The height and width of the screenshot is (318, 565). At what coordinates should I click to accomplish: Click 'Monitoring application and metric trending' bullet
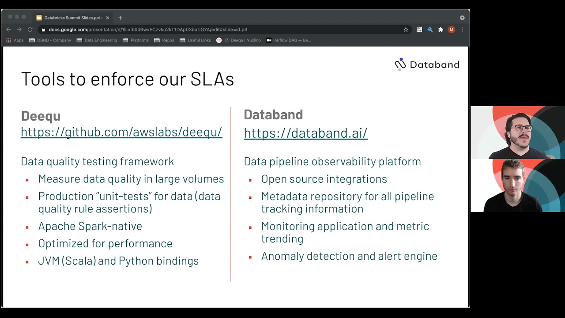[x=345, y=232]
